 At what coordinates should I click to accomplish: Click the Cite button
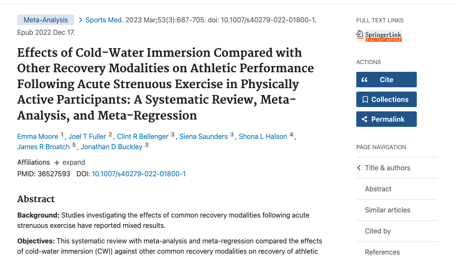386,79
